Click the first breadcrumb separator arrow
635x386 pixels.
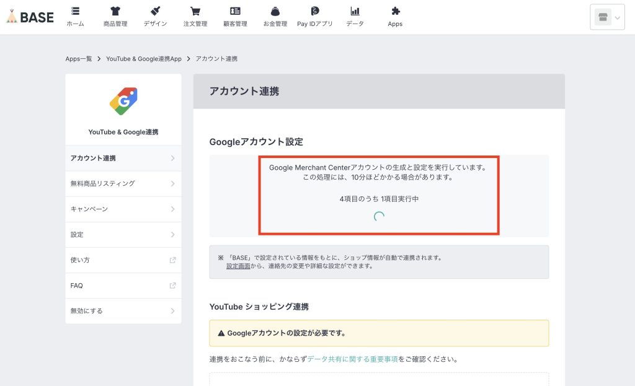(x=99, y=59)
